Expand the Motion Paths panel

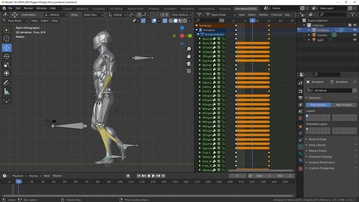[x=317, y=151]
